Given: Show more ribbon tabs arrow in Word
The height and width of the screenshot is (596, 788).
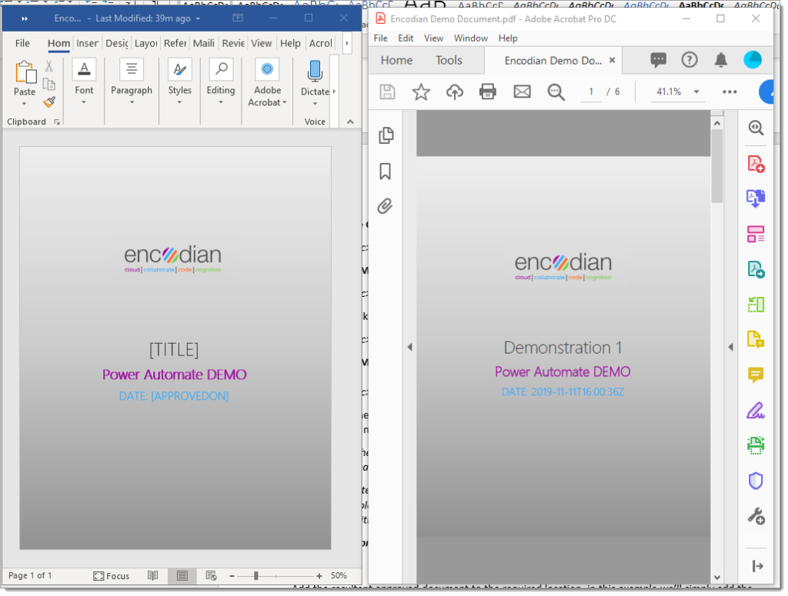Looking at the screenshot, I should [347, 43].
